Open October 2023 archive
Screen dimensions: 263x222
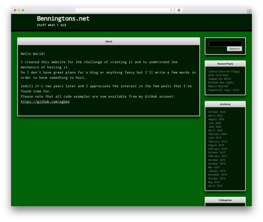[x=217, y=112]
